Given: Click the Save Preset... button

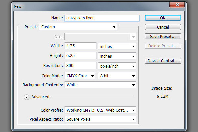Looking at the screenshot, I should click(163, 36).
